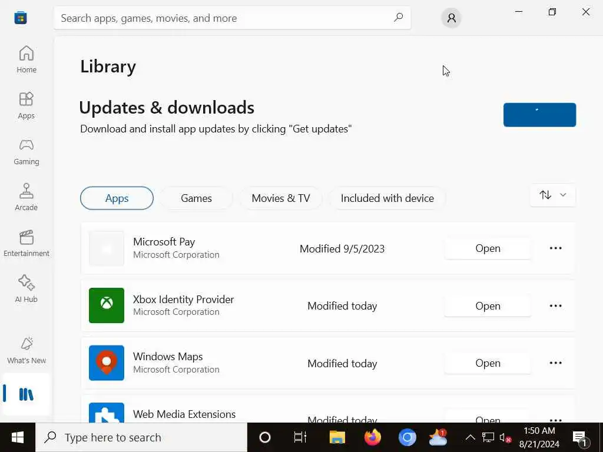Click the Windows Maps title text
The width and height of the screenshot is (603, 452).
point(168,357)
